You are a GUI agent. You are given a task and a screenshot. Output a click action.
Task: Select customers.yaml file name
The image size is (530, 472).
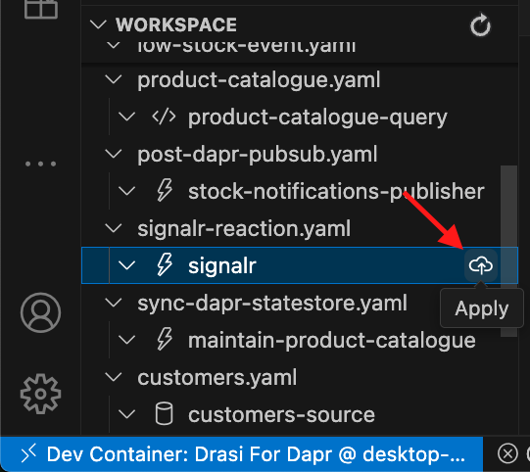click(217, 377)
